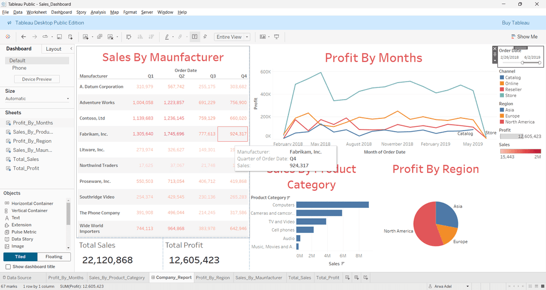This screenshot has width=546, height=290.
Task: Click the Presentation Mode icon
Action: pyautogui.click(x=277, y=37)
